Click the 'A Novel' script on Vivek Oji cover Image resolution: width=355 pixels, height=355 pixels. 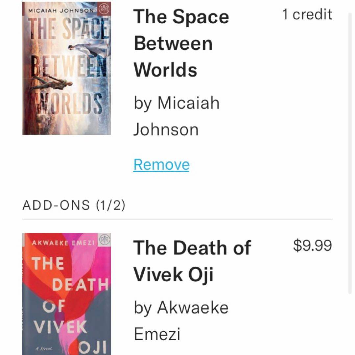pyautogui.click(x=42, y=347)
